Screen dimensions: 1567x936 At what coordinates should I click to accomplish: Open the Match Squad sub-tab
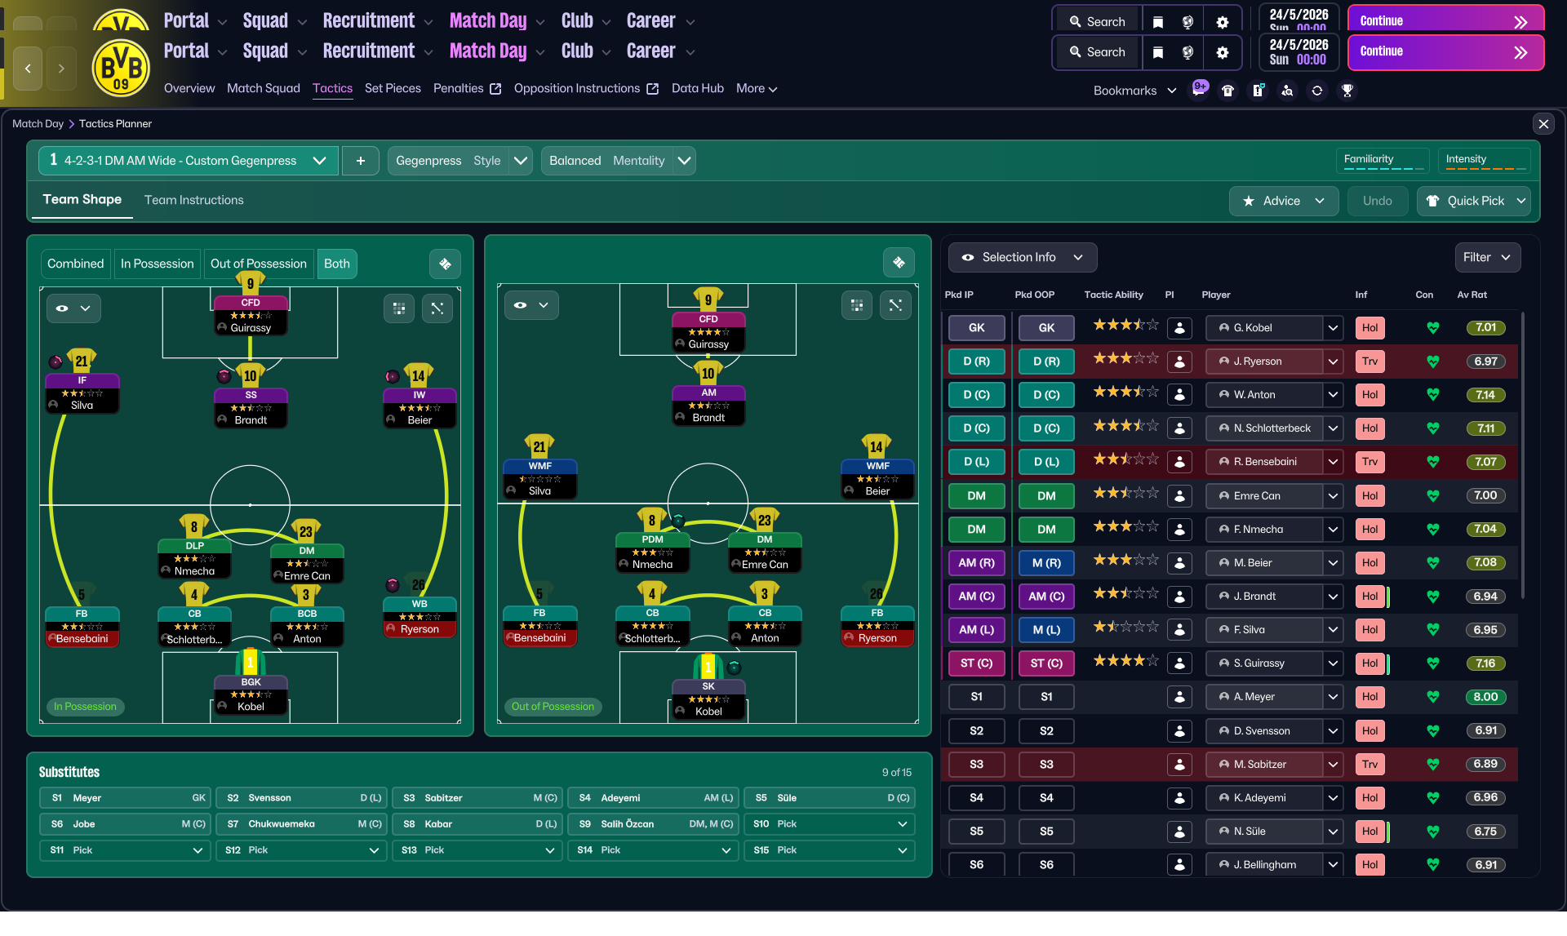(264, 88)
